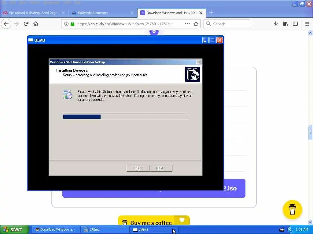Bookmark this page with the star
Image resolution: width=313 pixels, height=234 pixels.
[x=196, y=24]
